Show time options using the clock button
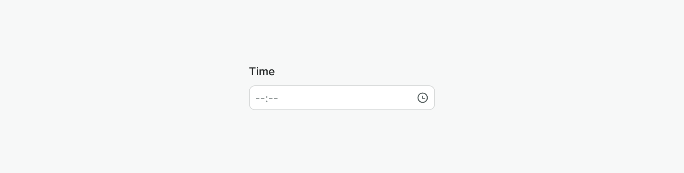684x173 pixels. click(x=422, y=98)
